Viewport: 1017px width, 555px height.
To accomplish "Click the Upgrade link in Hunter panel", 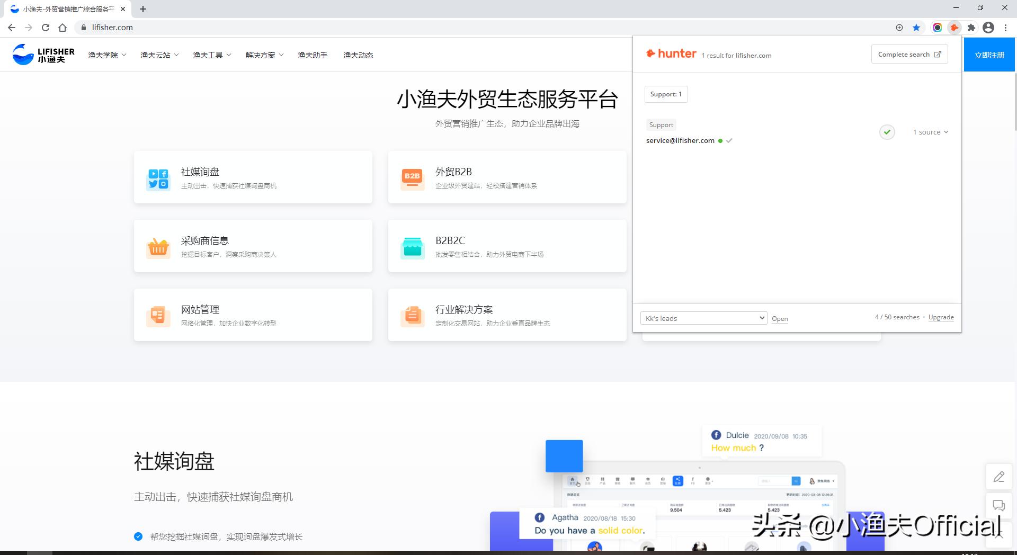I will pos(941,317).
